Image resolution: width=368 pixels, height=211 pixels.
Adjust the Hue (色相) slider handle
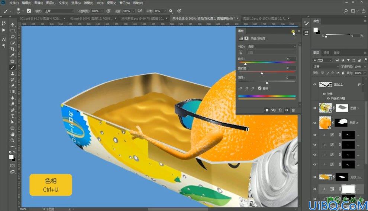[245, 64]
